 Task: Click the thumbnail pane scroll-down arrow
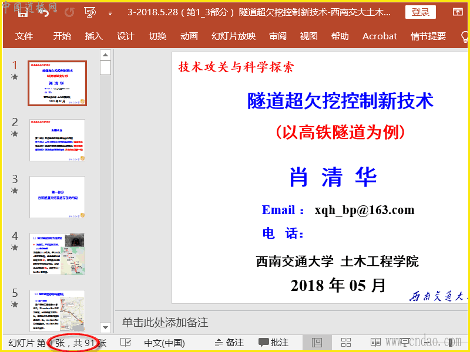click(105, 327)
